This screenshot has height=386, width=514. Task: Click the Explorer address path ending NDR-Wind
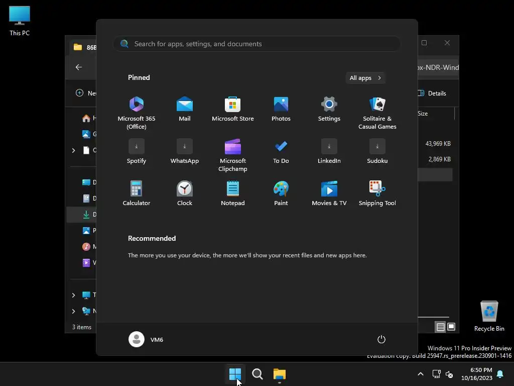pyautogui.click(x=438, y=67)
